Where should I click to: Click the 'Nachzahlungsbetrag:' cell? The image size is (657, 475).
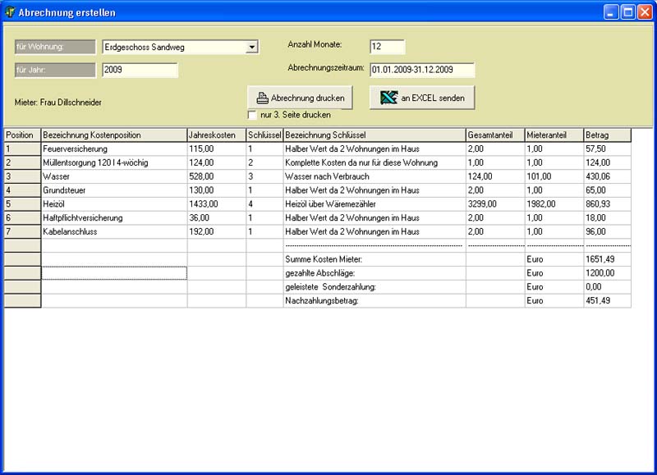click(374, 301)
